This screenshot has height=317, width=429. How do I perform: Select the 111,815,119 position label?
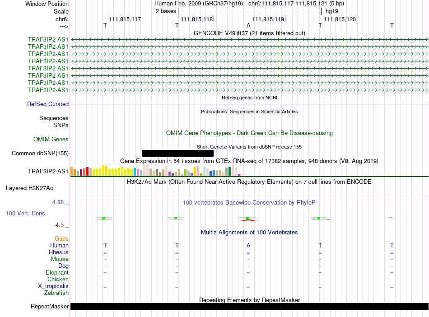click(x=268, y=19)
